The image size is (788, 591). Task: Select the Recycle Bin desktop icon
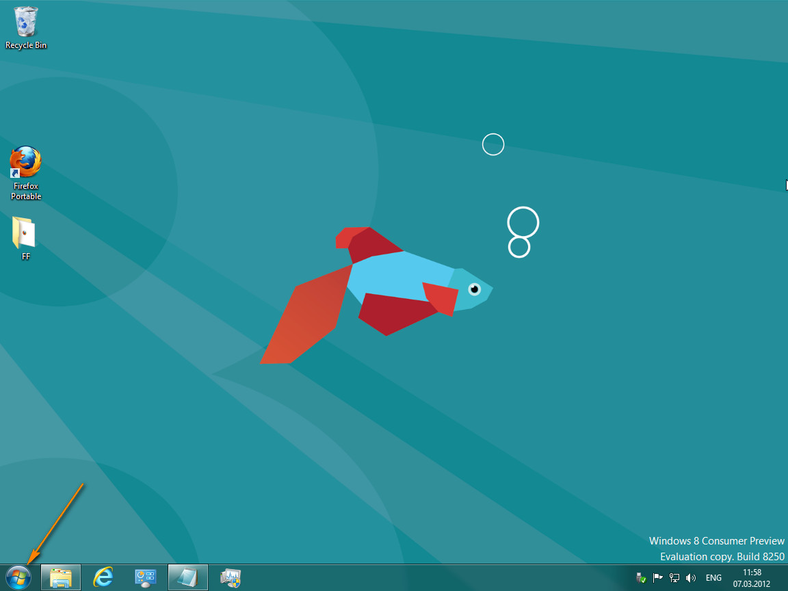pos(25,28)
